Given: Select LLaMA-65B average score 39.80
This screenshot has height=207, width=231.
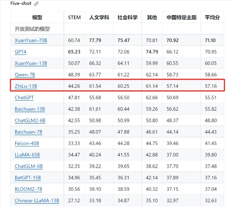Looking at the screenshot, I should click(211, 155).
